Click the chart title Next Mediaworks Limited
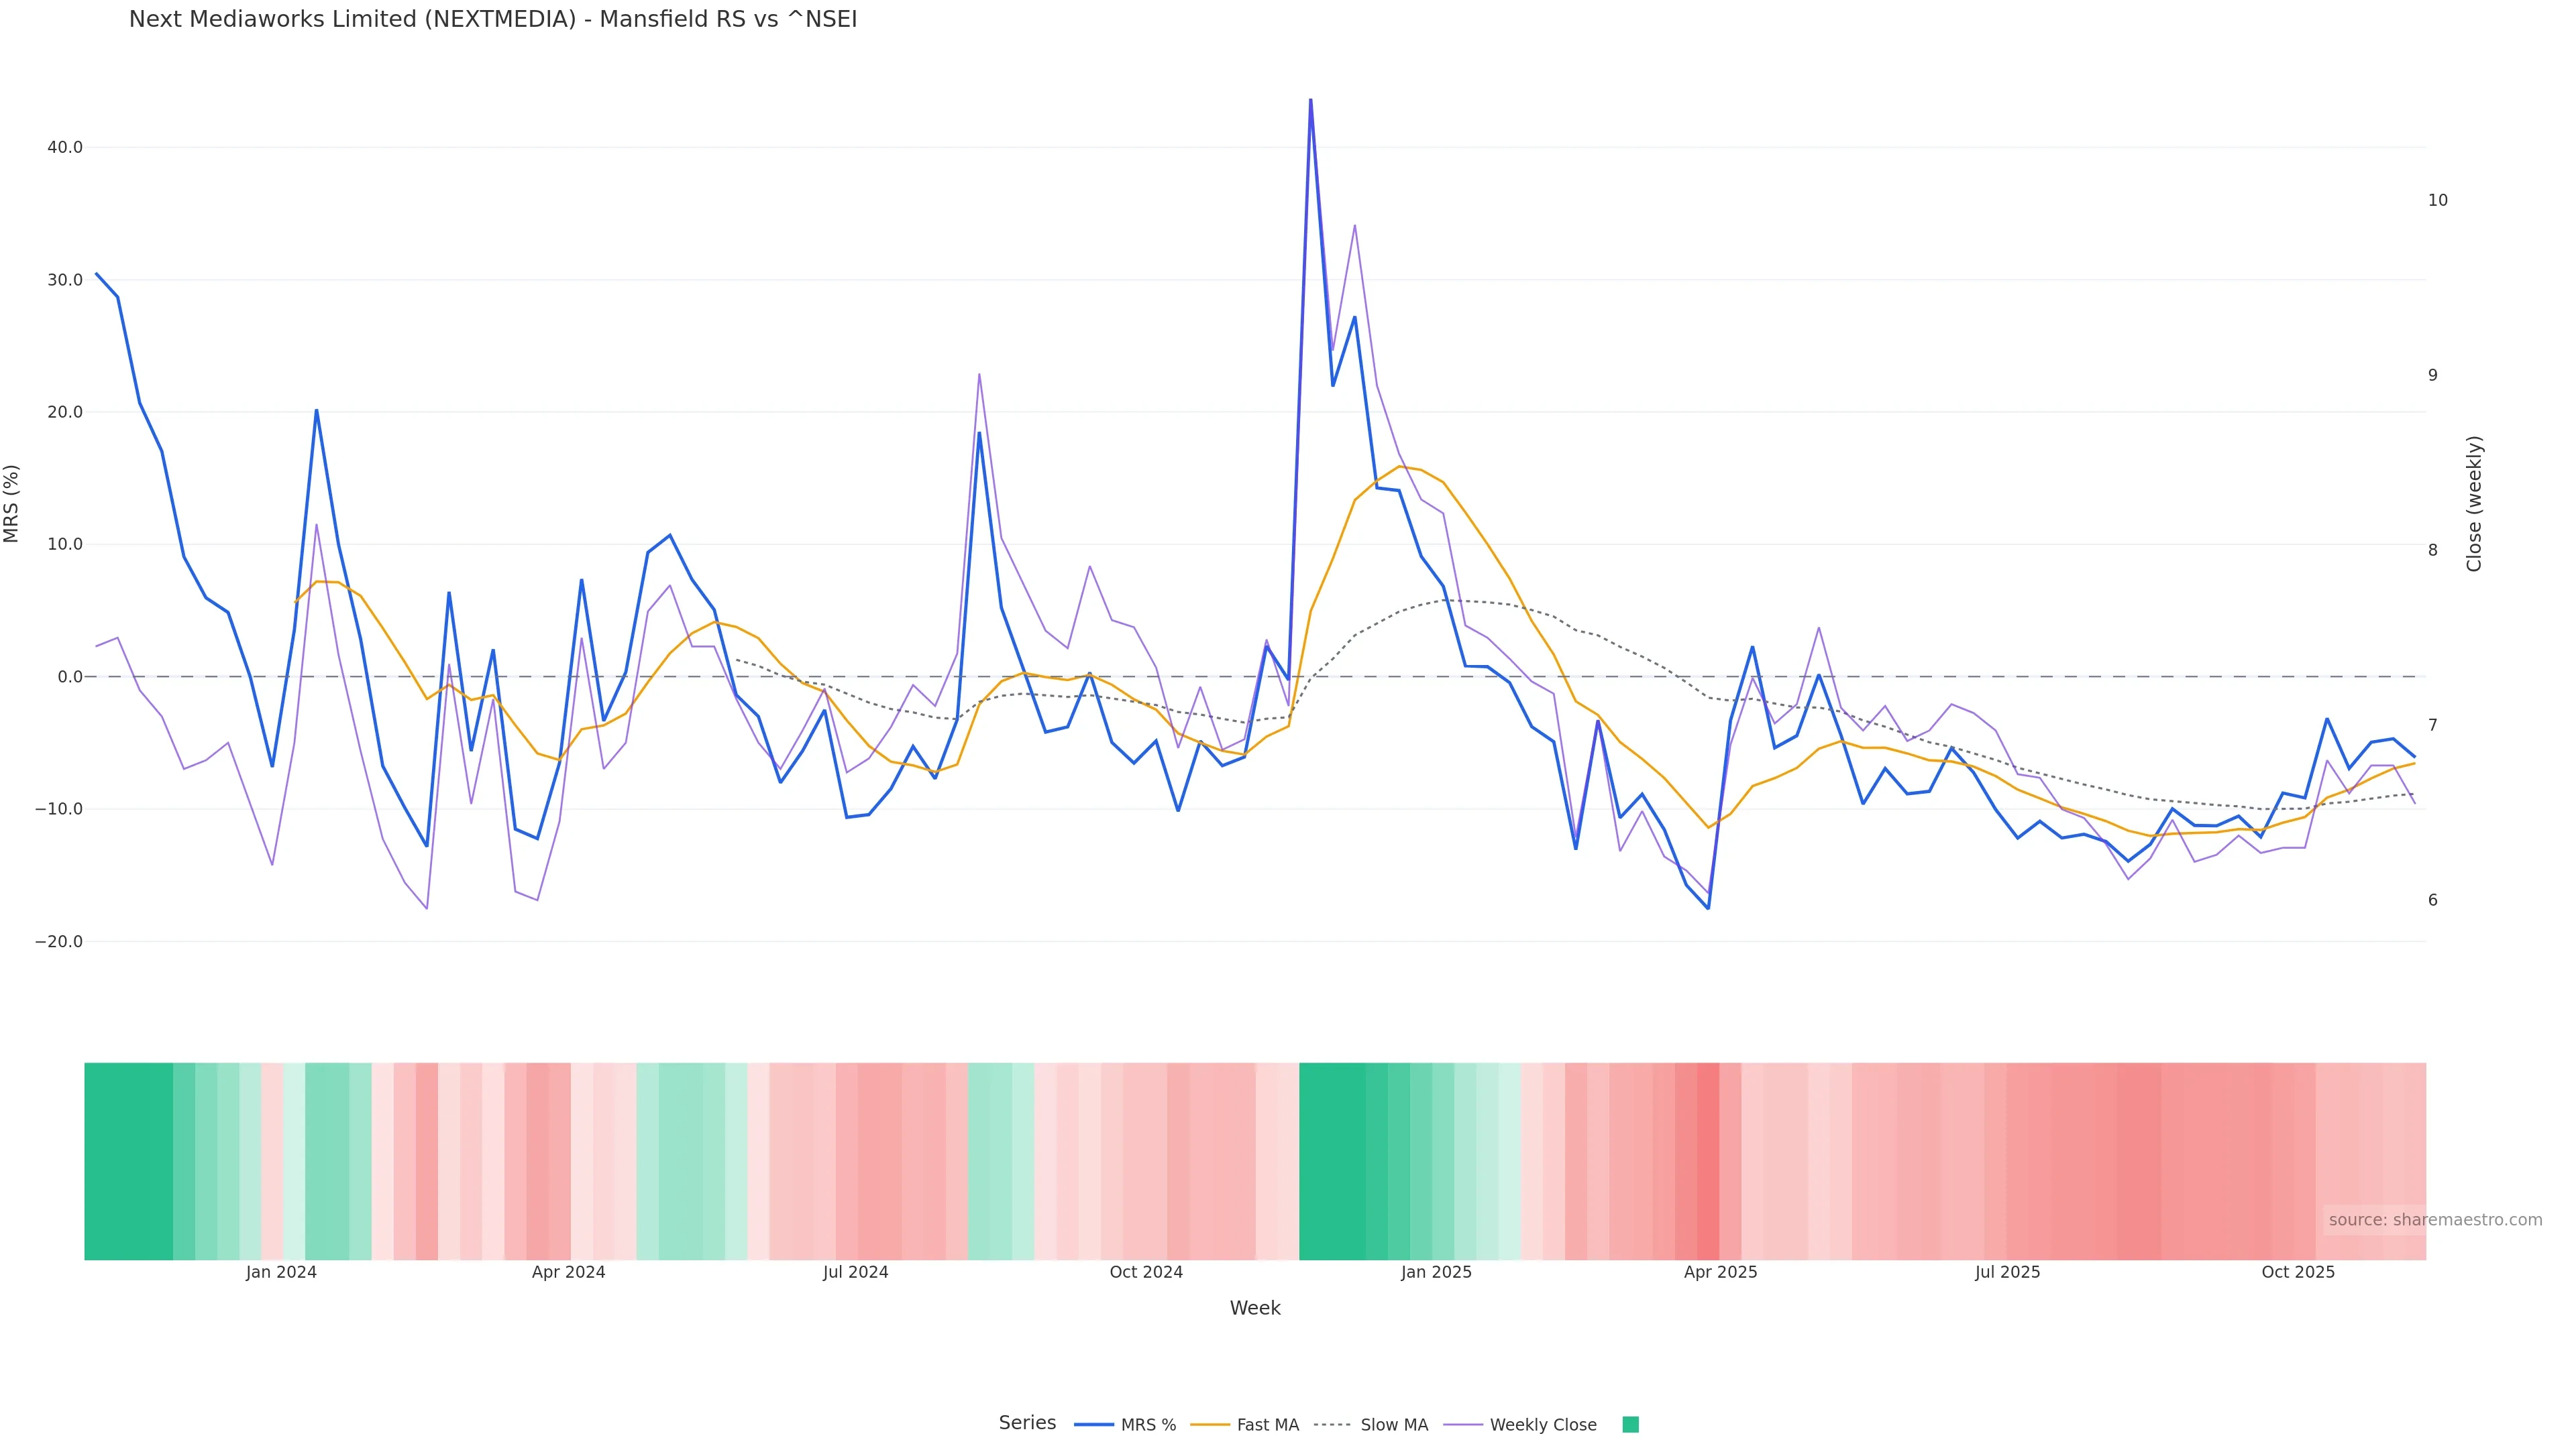 point(493,20)
